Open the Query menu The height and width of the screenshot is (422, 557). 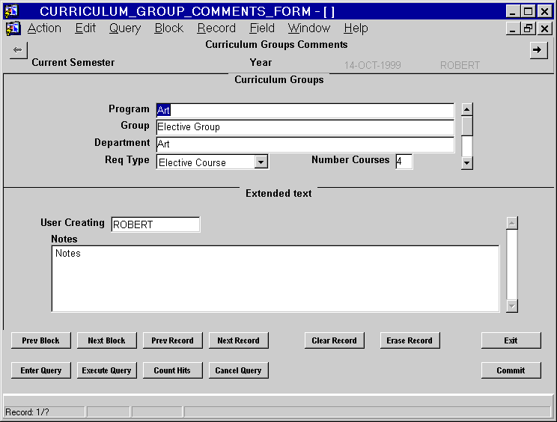125,28
